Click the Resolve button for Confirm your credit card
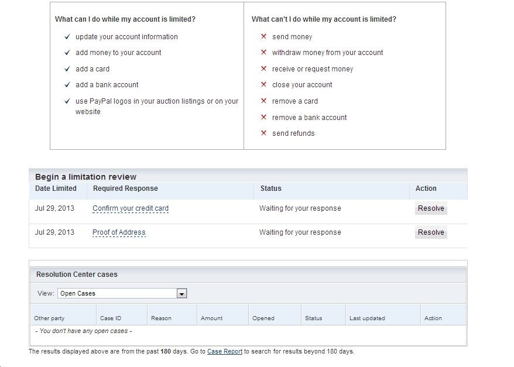The width and height of the screenshot is (514, 367). [431, 208]
